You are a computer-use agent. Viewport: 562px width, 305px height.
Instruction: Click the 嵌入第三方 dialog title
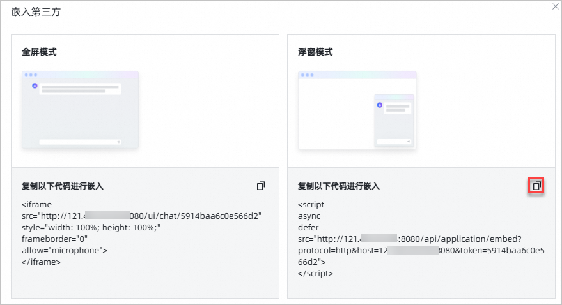pyautogui.click(x=36, y=12)
